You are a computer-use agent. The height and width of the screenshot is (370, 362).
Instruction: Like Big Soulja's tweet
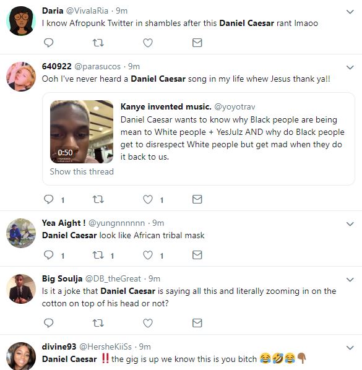pos(148,323)
